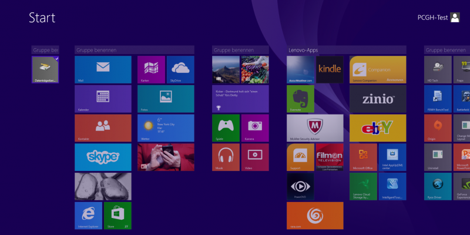
Task: Open the zinio tile
Action: pyautogui.click(x=378, y=99)
